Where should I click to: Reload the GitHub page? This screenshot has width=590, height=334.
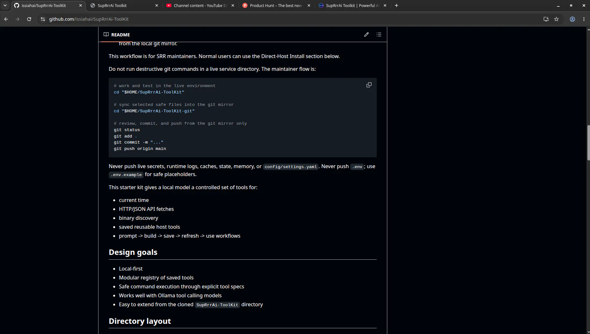tap(29, 19)
